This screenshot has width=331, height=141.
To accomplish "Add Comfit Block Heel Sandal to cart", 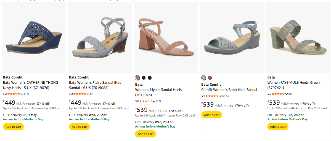I will (x=212, y=115).
